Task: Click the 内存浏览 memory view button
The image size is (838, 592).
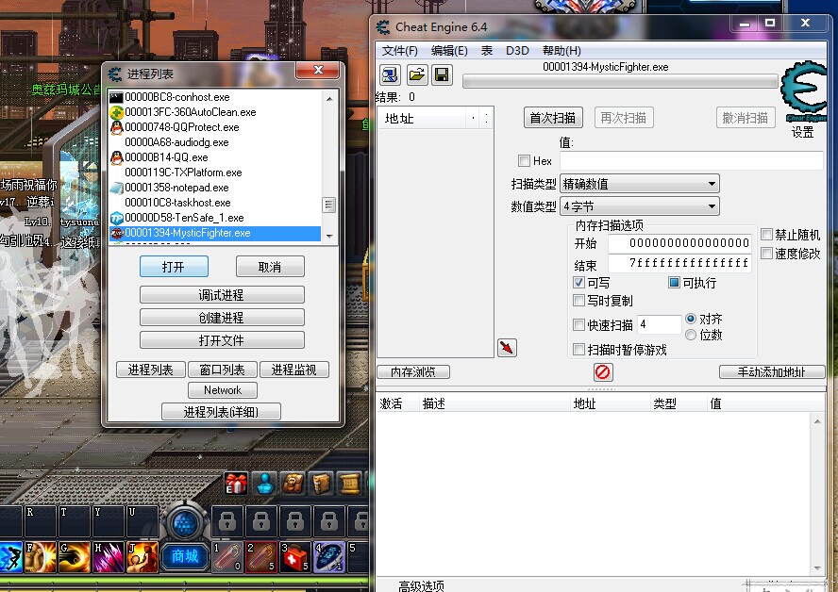Action: coord(413,372)
